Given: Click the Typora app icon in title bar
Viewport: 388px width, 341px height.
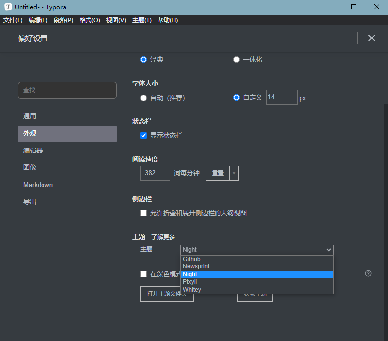Looking at the screenshot, I should (8, 7).
